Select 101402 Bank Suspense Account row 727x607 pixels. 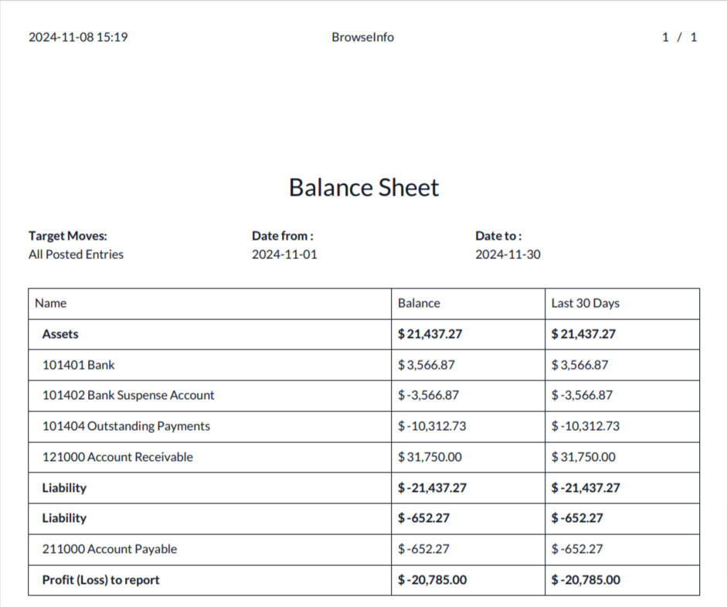(128, 395)
